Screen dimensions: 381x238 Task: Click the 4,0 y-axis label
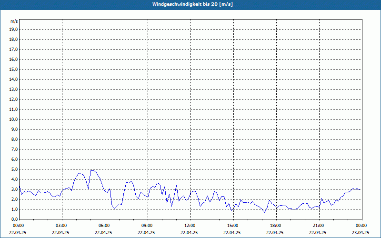(x=14, y=179)
